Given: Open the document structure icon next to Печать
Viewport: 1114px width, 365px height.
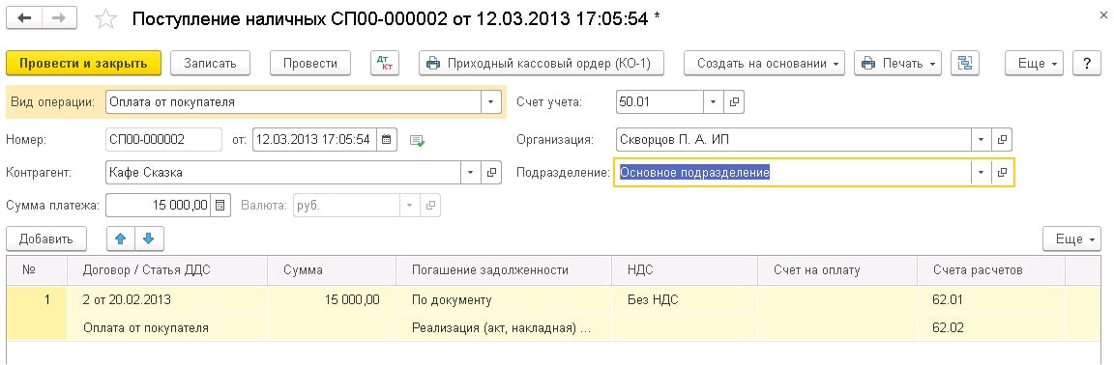Looking at the screenshot, I should coord(965,63).
